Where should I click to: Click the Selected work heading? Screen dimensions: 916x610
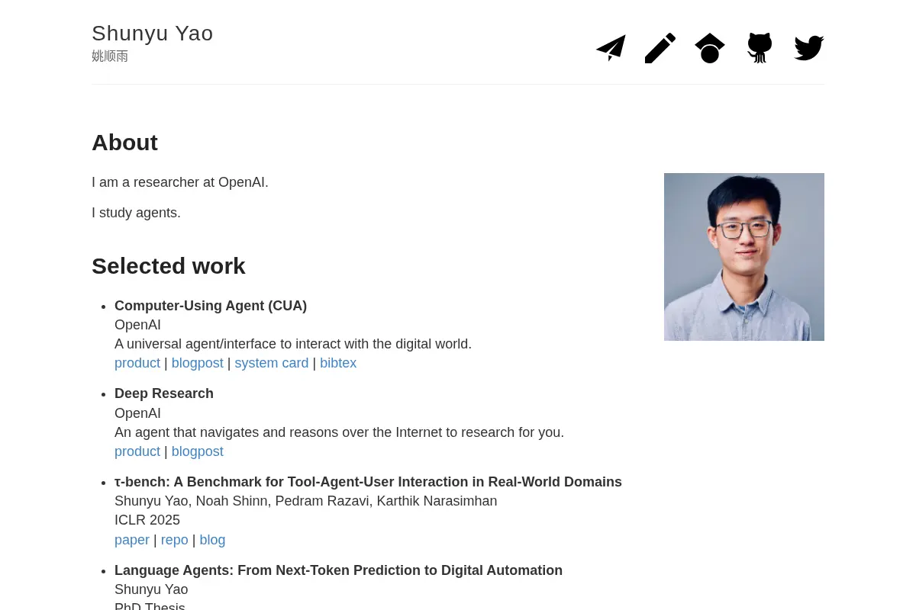[169, 266]
